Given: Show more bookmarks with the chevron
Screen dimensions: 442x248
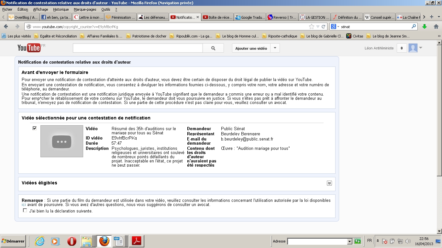Looking at the screenshot, I should [439, 36].
